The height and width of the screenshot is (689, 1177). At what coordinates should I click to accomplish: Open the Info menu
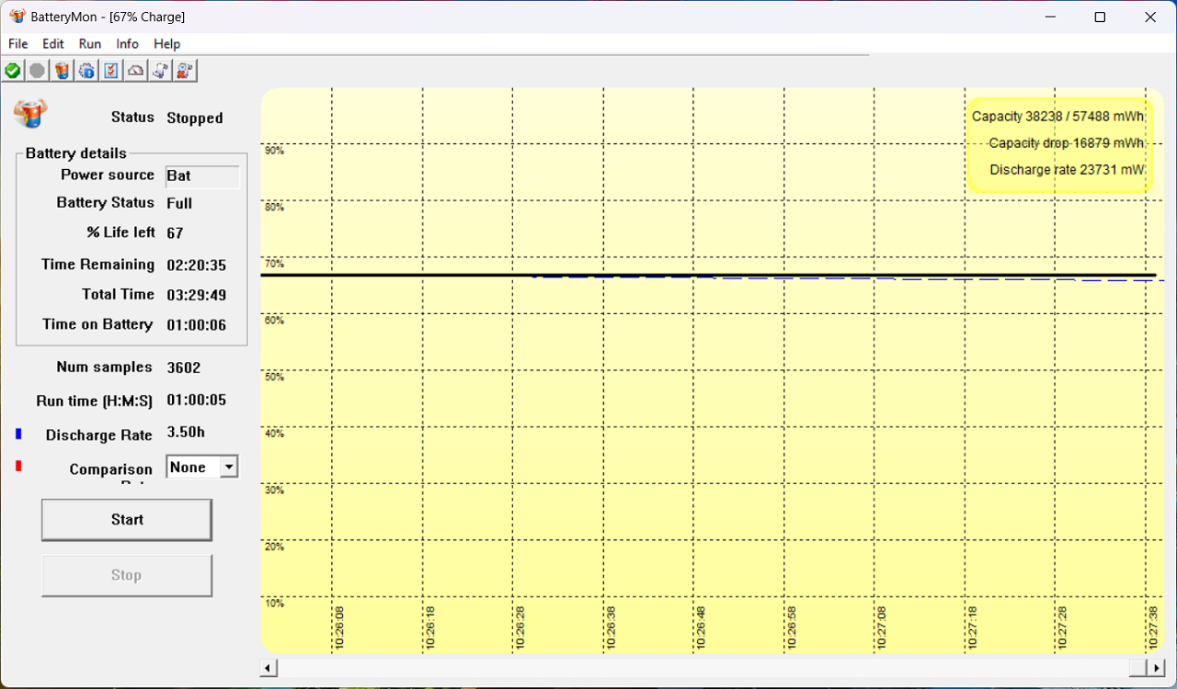point(127,43)
